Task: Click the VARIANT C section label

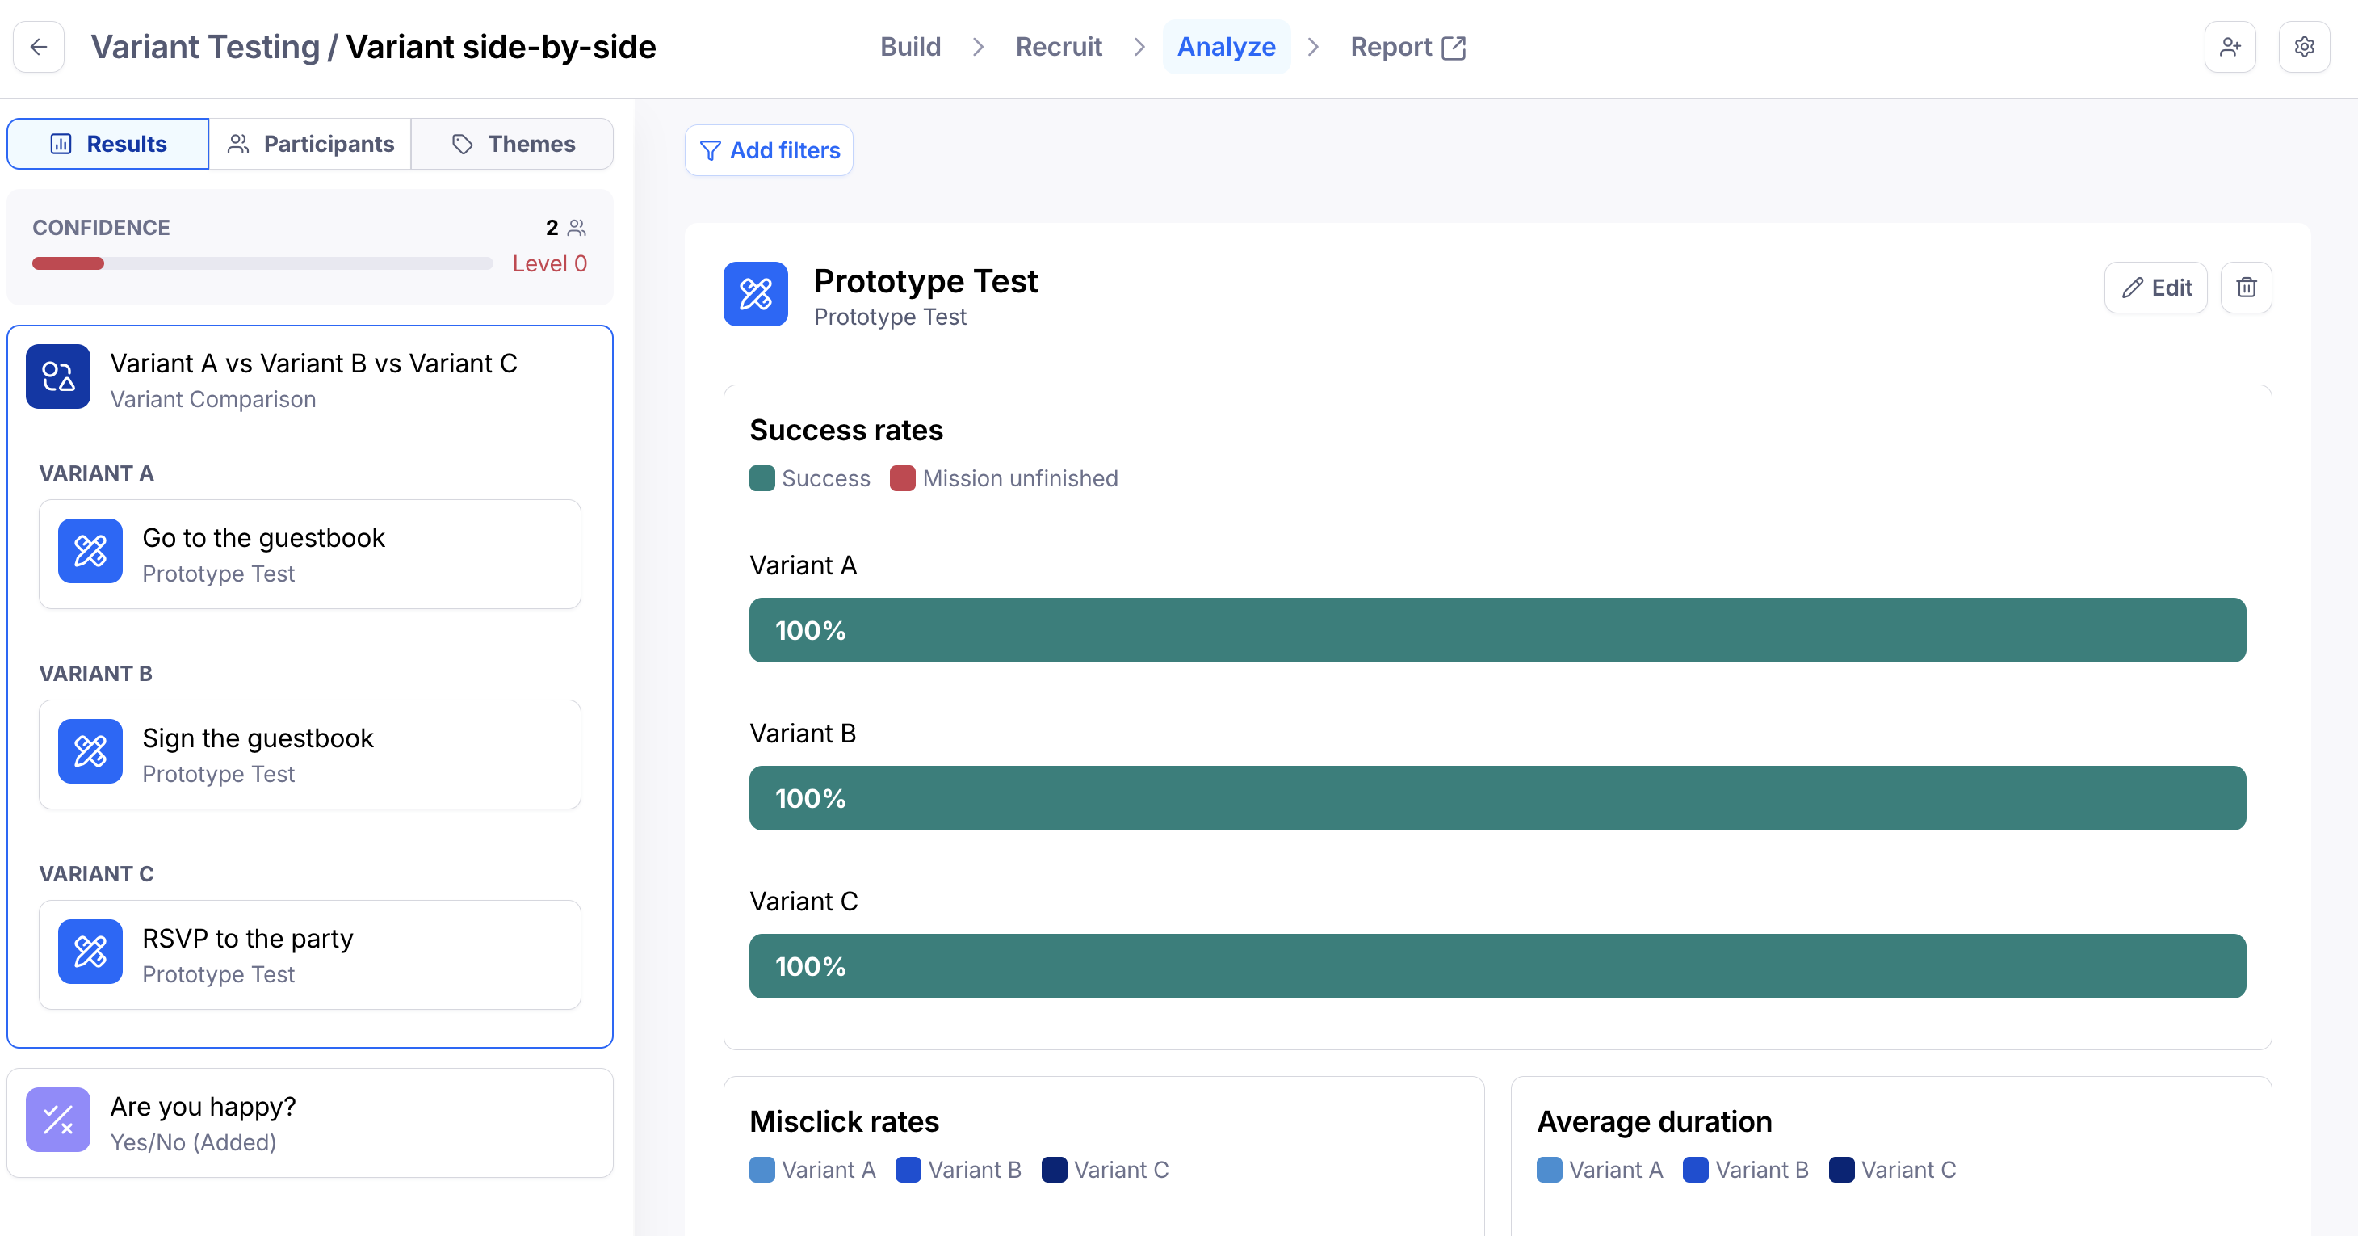Action: [96, 874]
